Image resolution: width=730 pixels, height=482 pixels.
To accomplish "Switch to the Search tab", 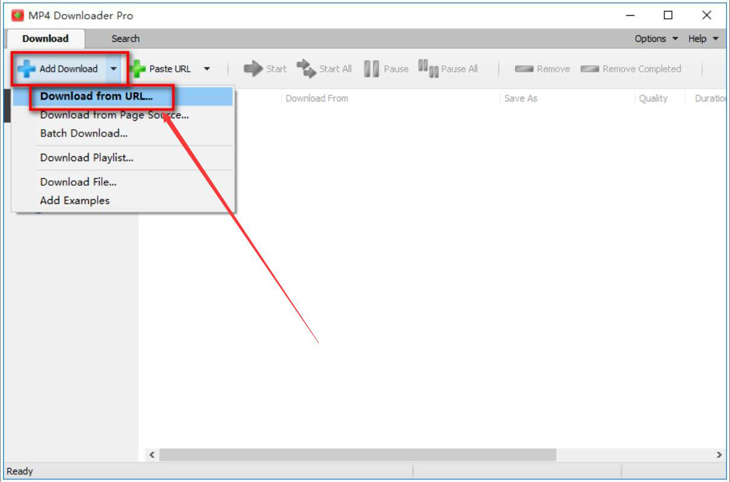I will [x=125, y=39].
